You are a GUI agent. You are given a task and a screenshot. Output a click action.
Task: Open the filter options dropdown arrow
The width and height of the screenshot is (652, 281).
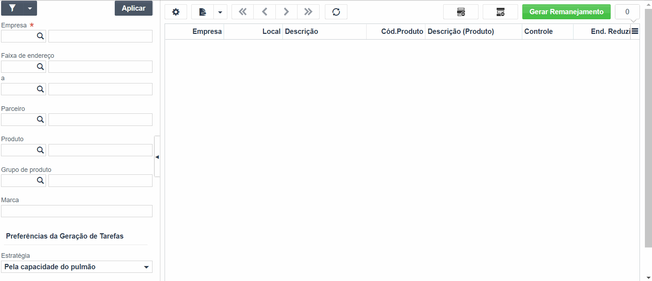30,8
